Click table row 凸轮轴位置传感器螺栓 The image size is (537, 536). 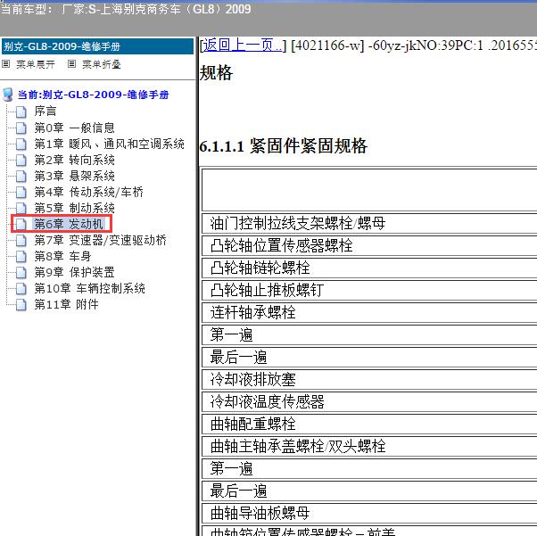coord(369,246)
